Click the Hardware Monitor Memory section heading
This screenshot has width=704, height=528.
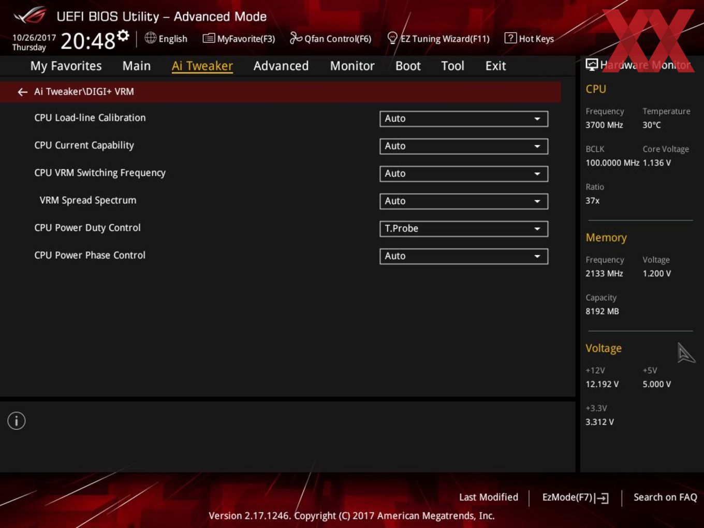coord(606,238)
